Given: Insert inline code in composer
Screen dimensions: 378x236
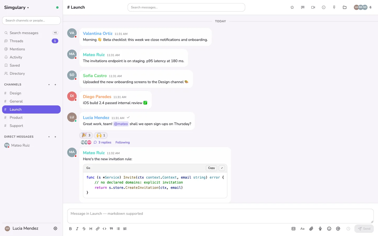Looking at the screenshot, I should coord(104,229).
